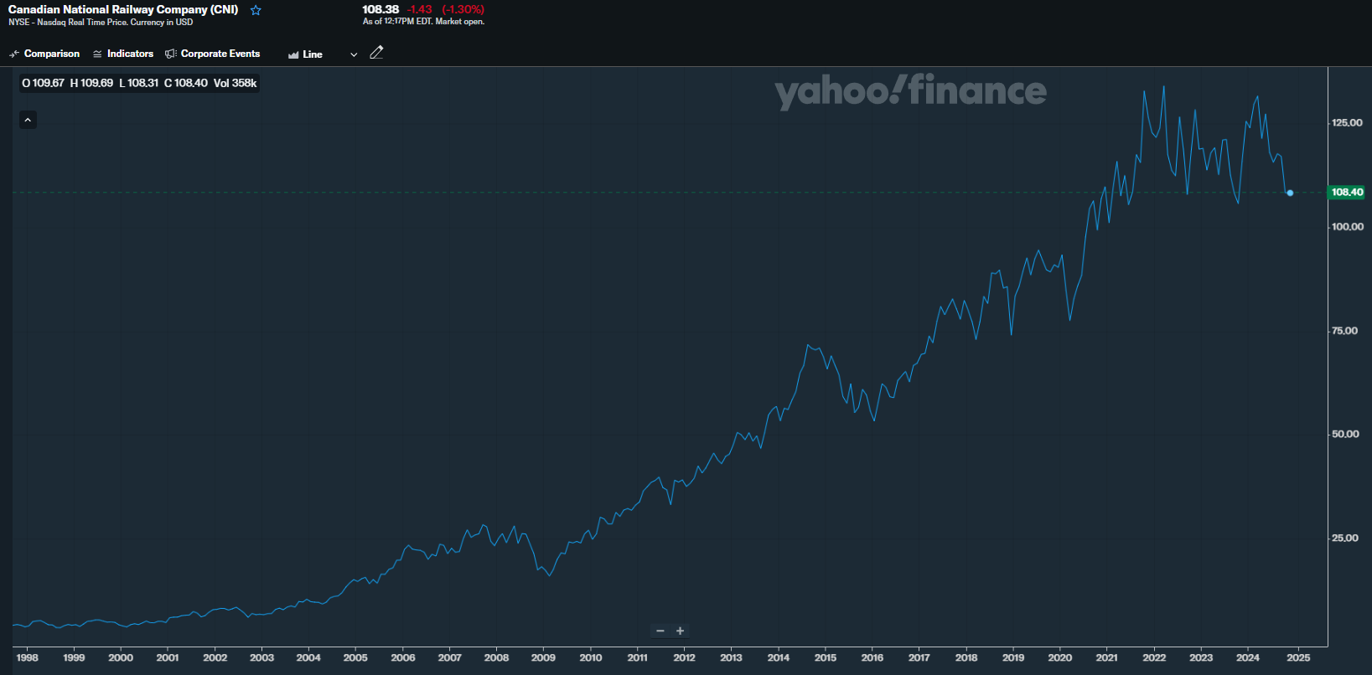
Task: Collapse the chart legend with up chevron
Action: coord(28,120)
